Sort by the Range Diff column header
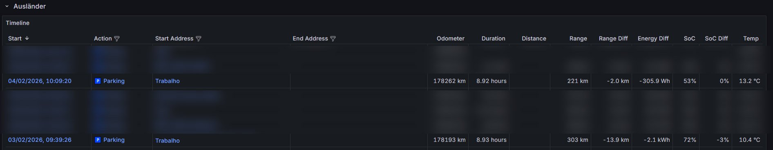This screenshot has width=773, height=150. pyautogui.click(x=613, y=38)
